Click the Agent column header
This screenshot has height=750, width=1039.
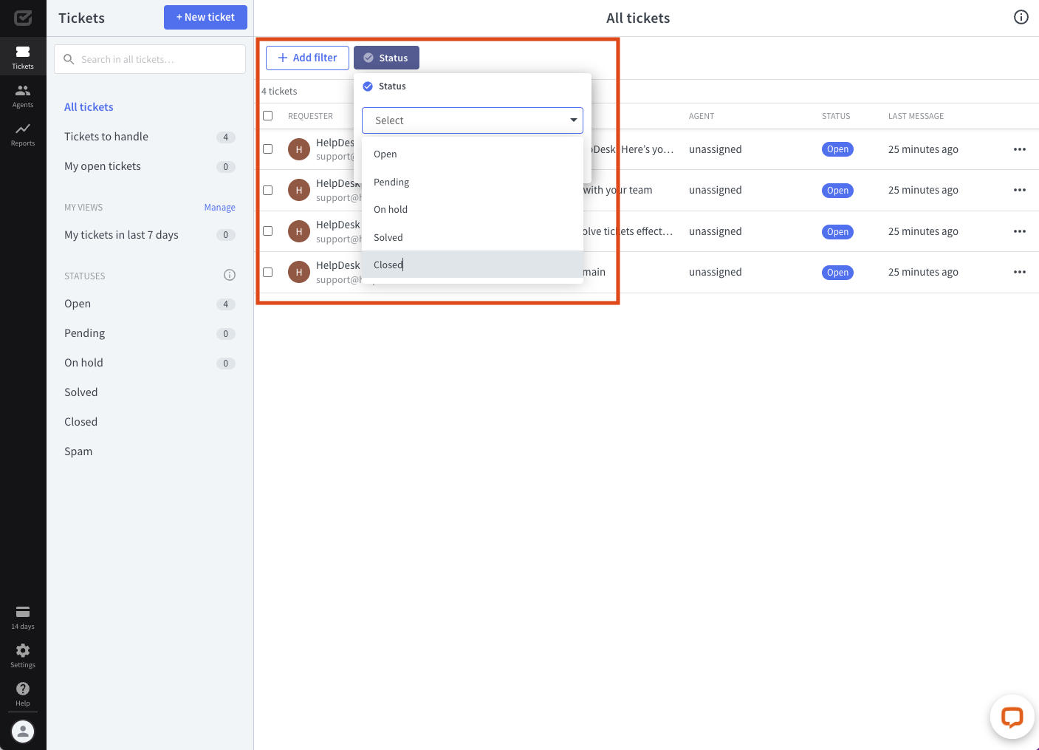(702, 116)
